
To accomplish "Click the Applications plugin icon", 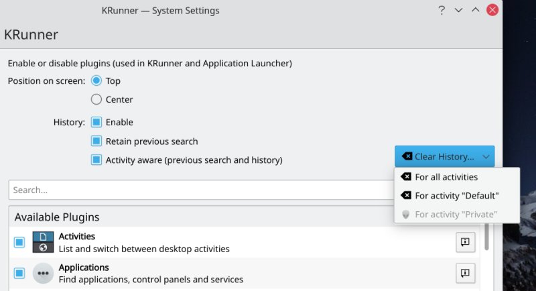I will pos(43,274).
